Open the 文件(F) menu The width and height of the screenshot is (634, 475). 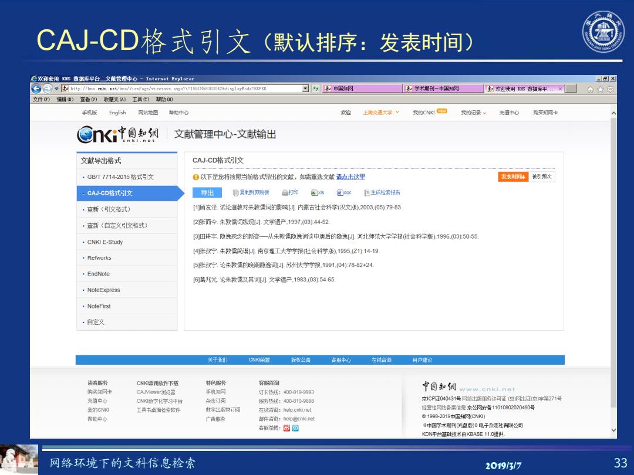click(41, 99)
